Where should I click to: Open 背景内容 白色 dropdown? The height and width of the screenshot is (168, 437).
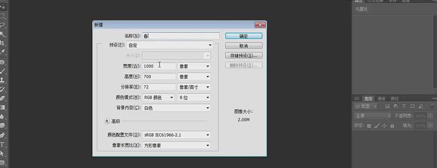click(176, 108)
